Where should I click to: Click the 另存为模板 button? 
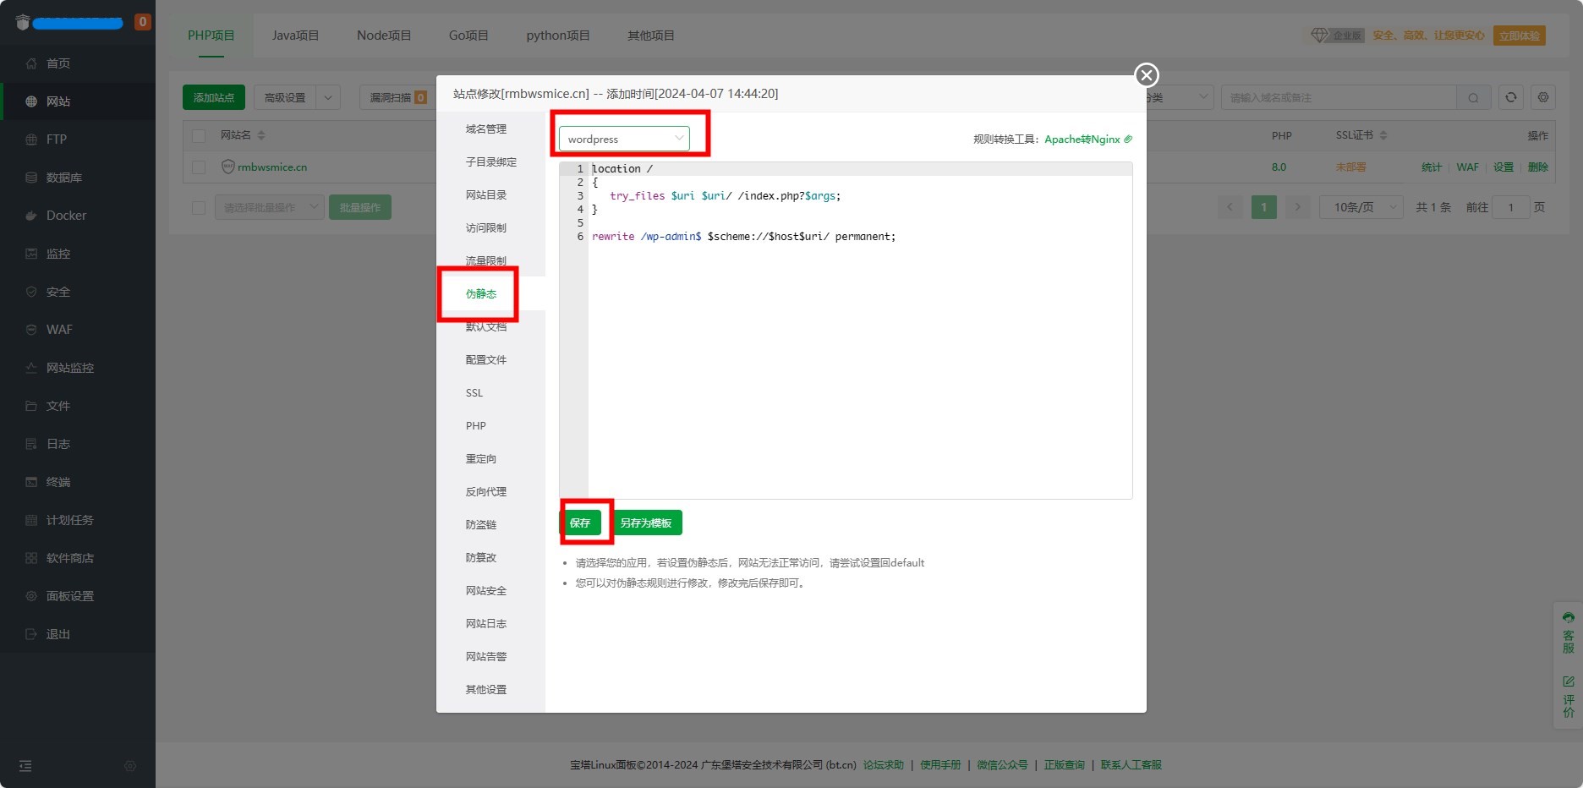646,523
